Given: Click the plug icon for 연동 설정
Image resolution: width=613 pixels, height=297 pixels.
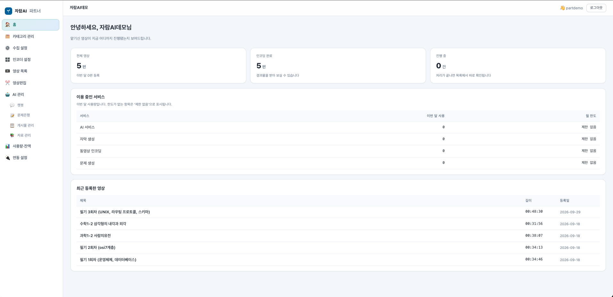Looking at the screenshot, I should coord(8,158).
